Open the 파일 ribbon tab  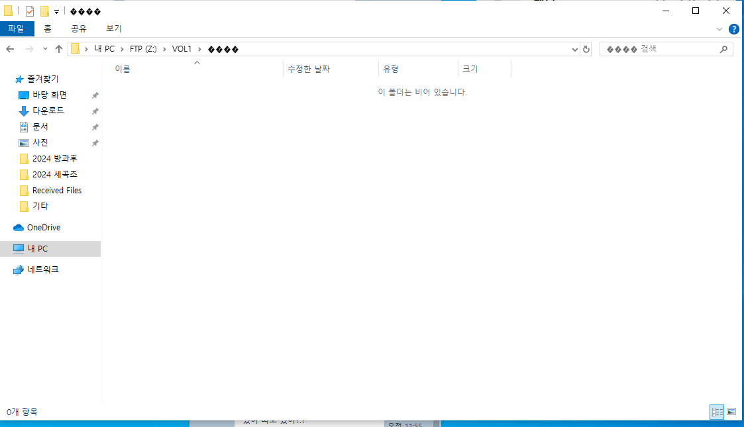(17, 29)
